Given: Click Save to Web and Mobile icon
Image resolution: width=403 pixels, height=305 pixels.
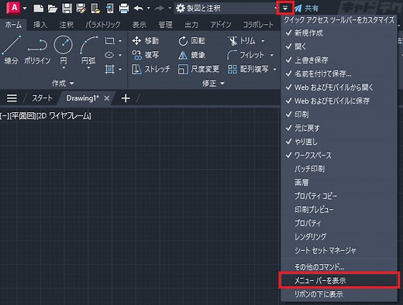Looking at the screenshot, I should pyautogui.click(x=110, y=9).
